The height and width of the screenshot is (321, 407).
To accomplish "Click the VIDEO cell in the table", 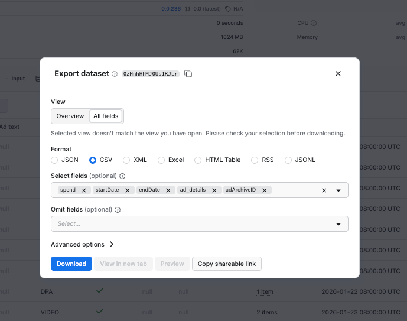I will point(50,313).
